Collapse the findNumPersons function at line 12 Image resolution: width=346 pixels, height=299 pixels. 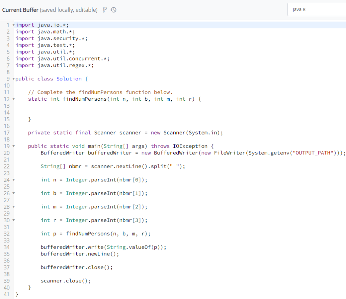13,99
